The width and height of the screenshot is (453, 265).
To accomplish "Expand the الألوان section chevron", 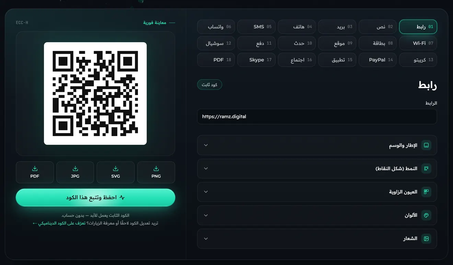I will tap(206, 215).
